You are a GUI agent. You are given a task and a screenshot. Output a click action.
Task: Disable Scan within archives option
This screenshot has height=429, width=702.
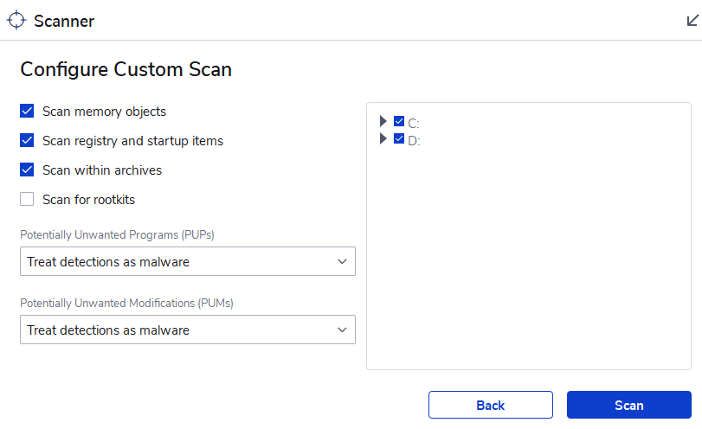click(x=27, y=170)
